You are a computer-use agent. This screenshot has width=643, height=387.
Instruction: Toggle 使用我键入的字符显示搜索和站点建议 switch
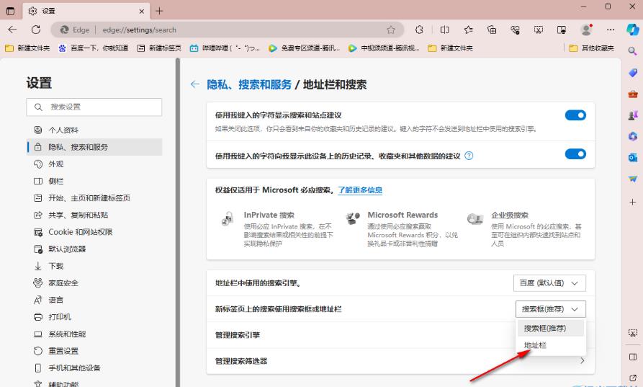(575, 115)
